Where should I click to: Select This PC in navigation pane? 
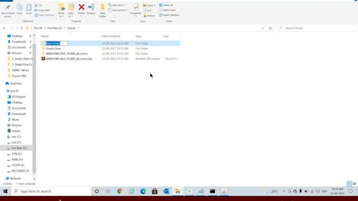tap(15, 91)
